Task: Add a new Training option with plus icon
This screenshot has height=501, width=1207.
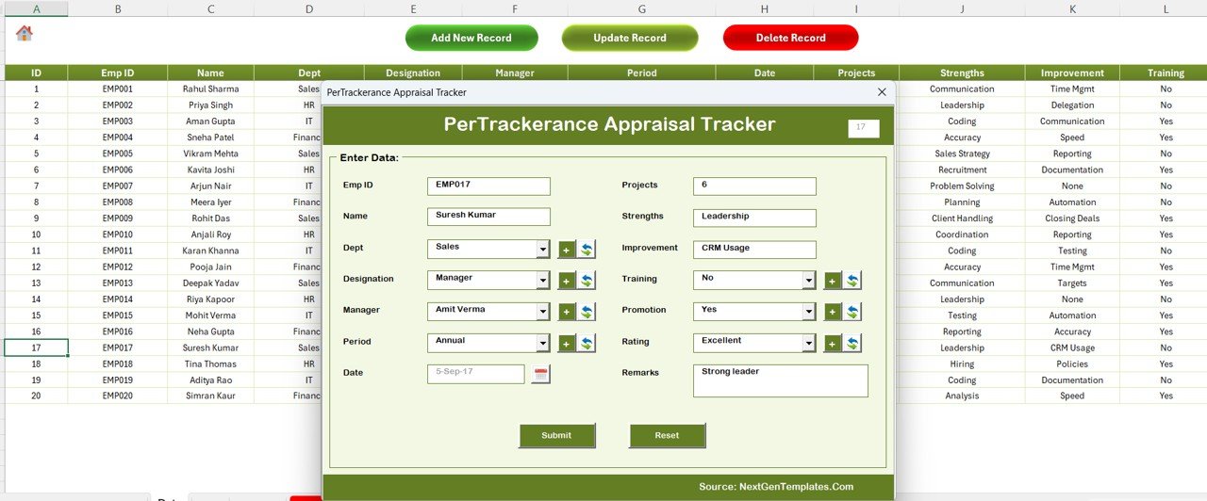Action: click(x=833, y=281)
